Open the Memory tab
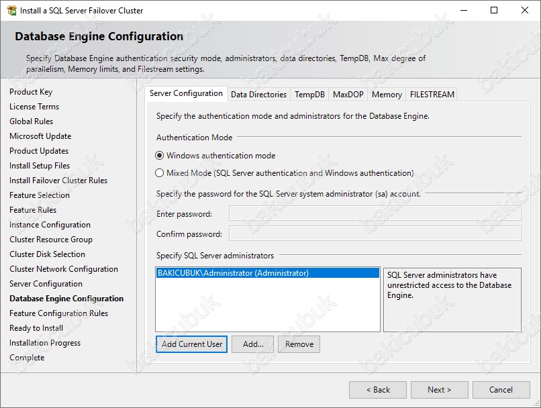The width and height of the screenshot is (541, 408). (387, 95)
